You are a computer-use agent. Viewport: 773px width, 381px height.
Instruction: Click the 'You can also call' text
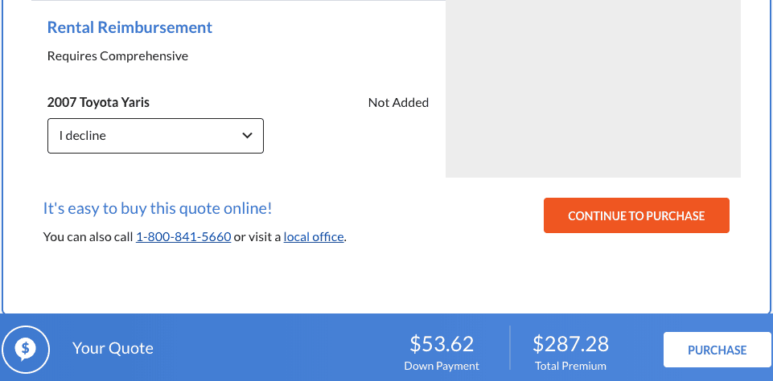(88, 237)
